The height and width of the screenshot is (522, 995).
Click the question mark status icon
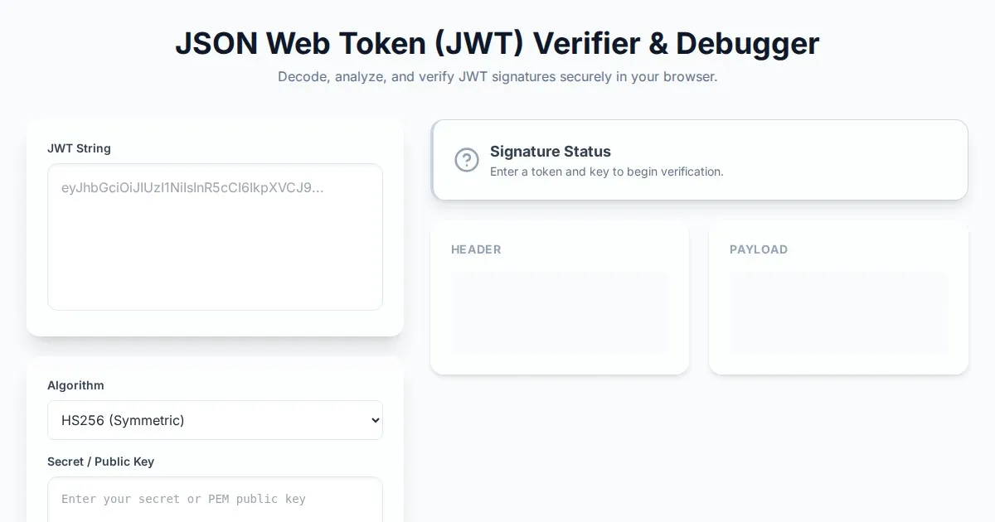[467, 160]
